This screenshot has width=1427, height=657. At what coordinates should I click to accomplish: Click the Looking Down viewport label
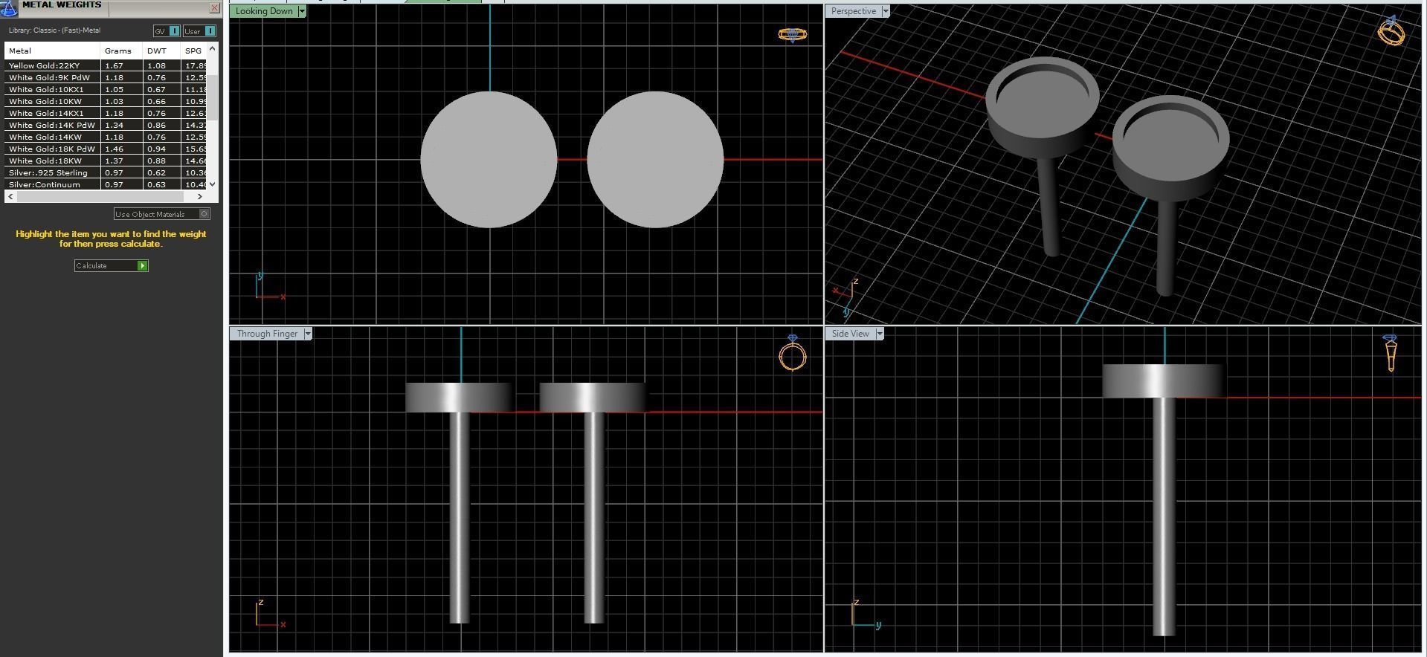tap(264, 11)
